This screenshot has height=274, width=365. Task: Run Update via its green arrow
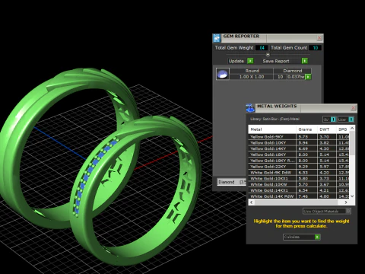click(x=250, y=61)
